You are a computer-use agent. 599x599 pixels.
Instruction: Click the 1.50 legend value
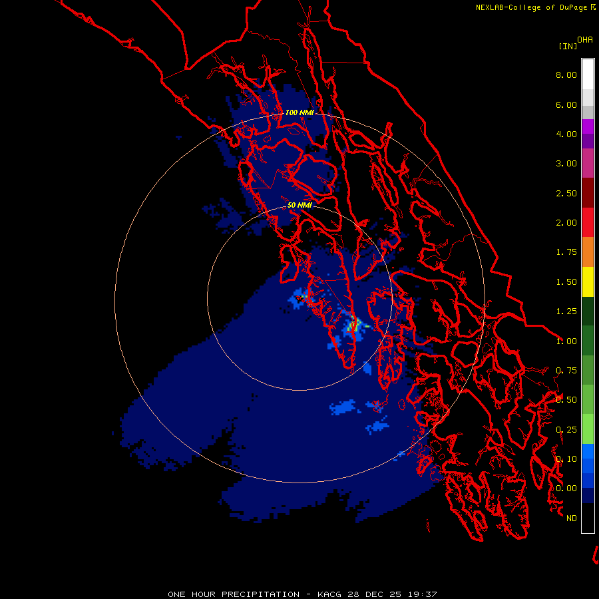pyautogui.click(x=566, y=282)
